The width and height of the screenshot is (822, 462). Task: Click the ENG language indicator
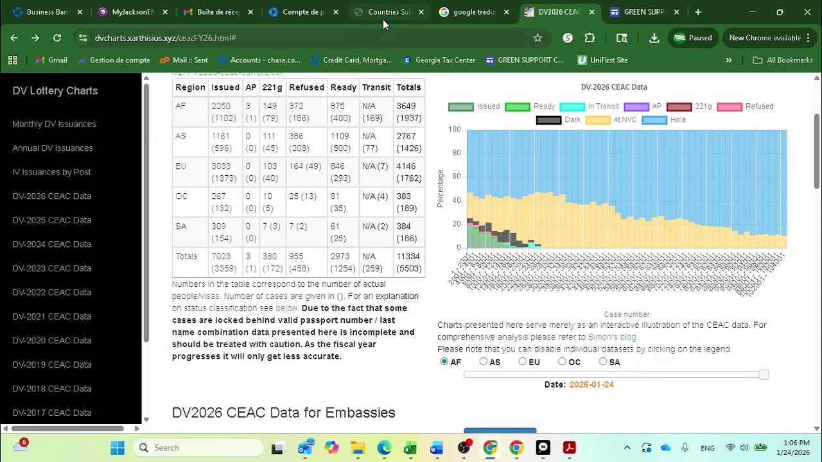707,448
